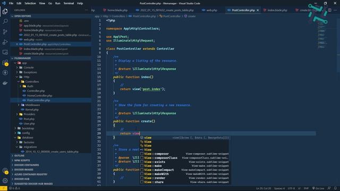Screen dimensions: 340x191
Task: Select View::composer autocomplete suggestion
Action: [184, 154]
